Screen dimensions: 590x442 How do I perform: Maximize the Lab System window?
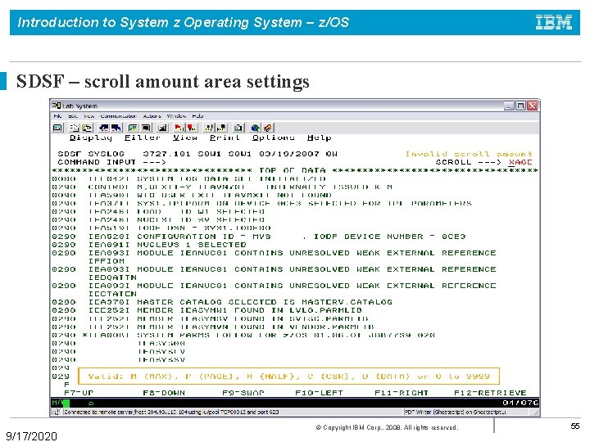[x=520, y=106]
